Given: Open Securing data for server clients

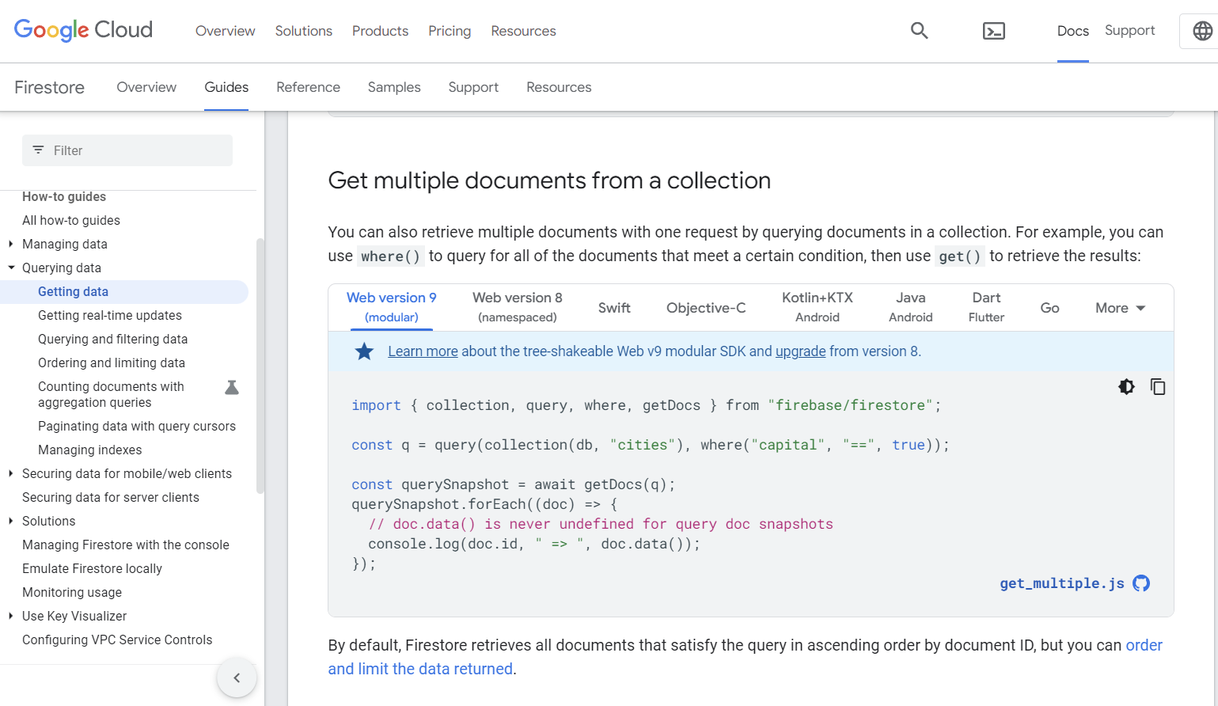Looking at the screenshot, I should pyautogui.click(x=111, y=497).
